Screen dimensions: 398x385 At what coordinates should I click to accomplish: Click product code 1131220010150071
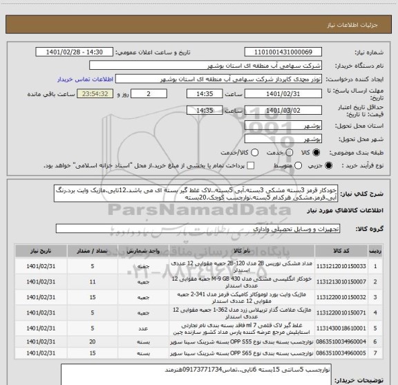(x=341, y=312)
